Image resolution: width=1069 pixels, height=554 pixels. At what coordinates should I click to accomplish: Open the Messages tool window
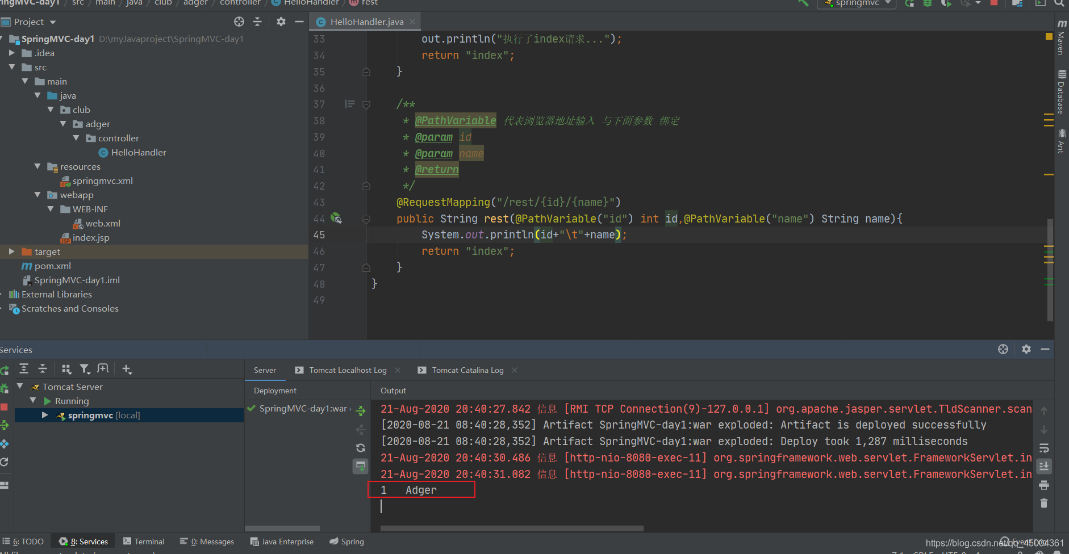click(207, 542)
